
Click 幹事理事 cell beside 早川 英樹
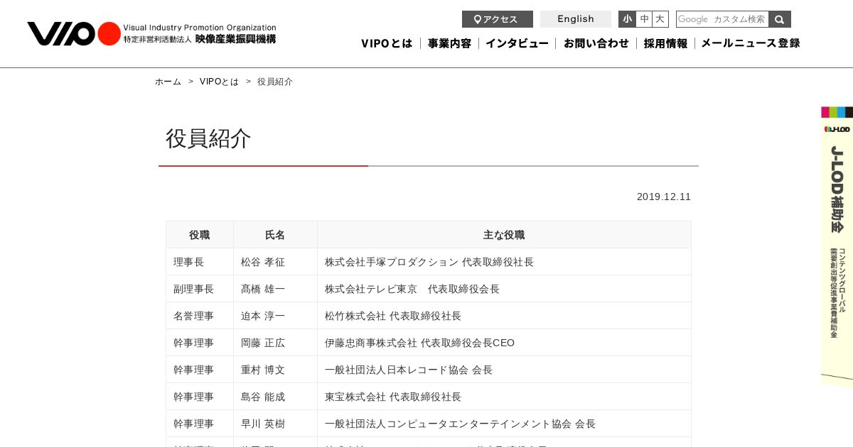click(x=200, y=424)
